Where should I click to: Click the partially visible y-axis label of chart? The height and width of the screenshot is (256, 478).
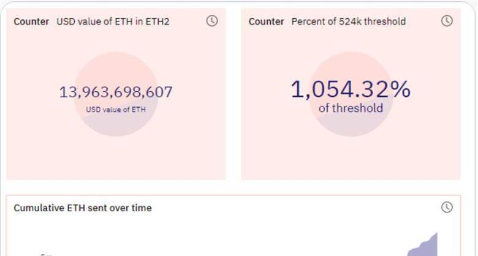pos(47,255)
